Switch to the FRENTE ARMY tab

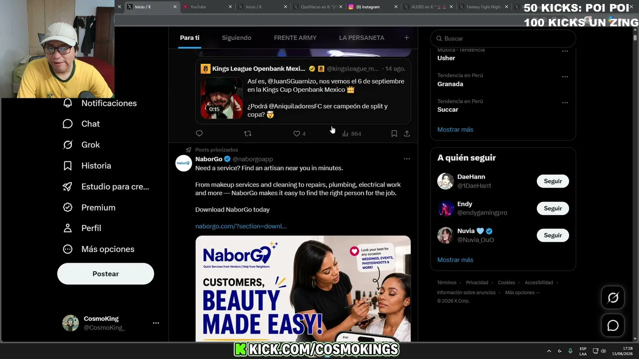[x=295, y=38]
